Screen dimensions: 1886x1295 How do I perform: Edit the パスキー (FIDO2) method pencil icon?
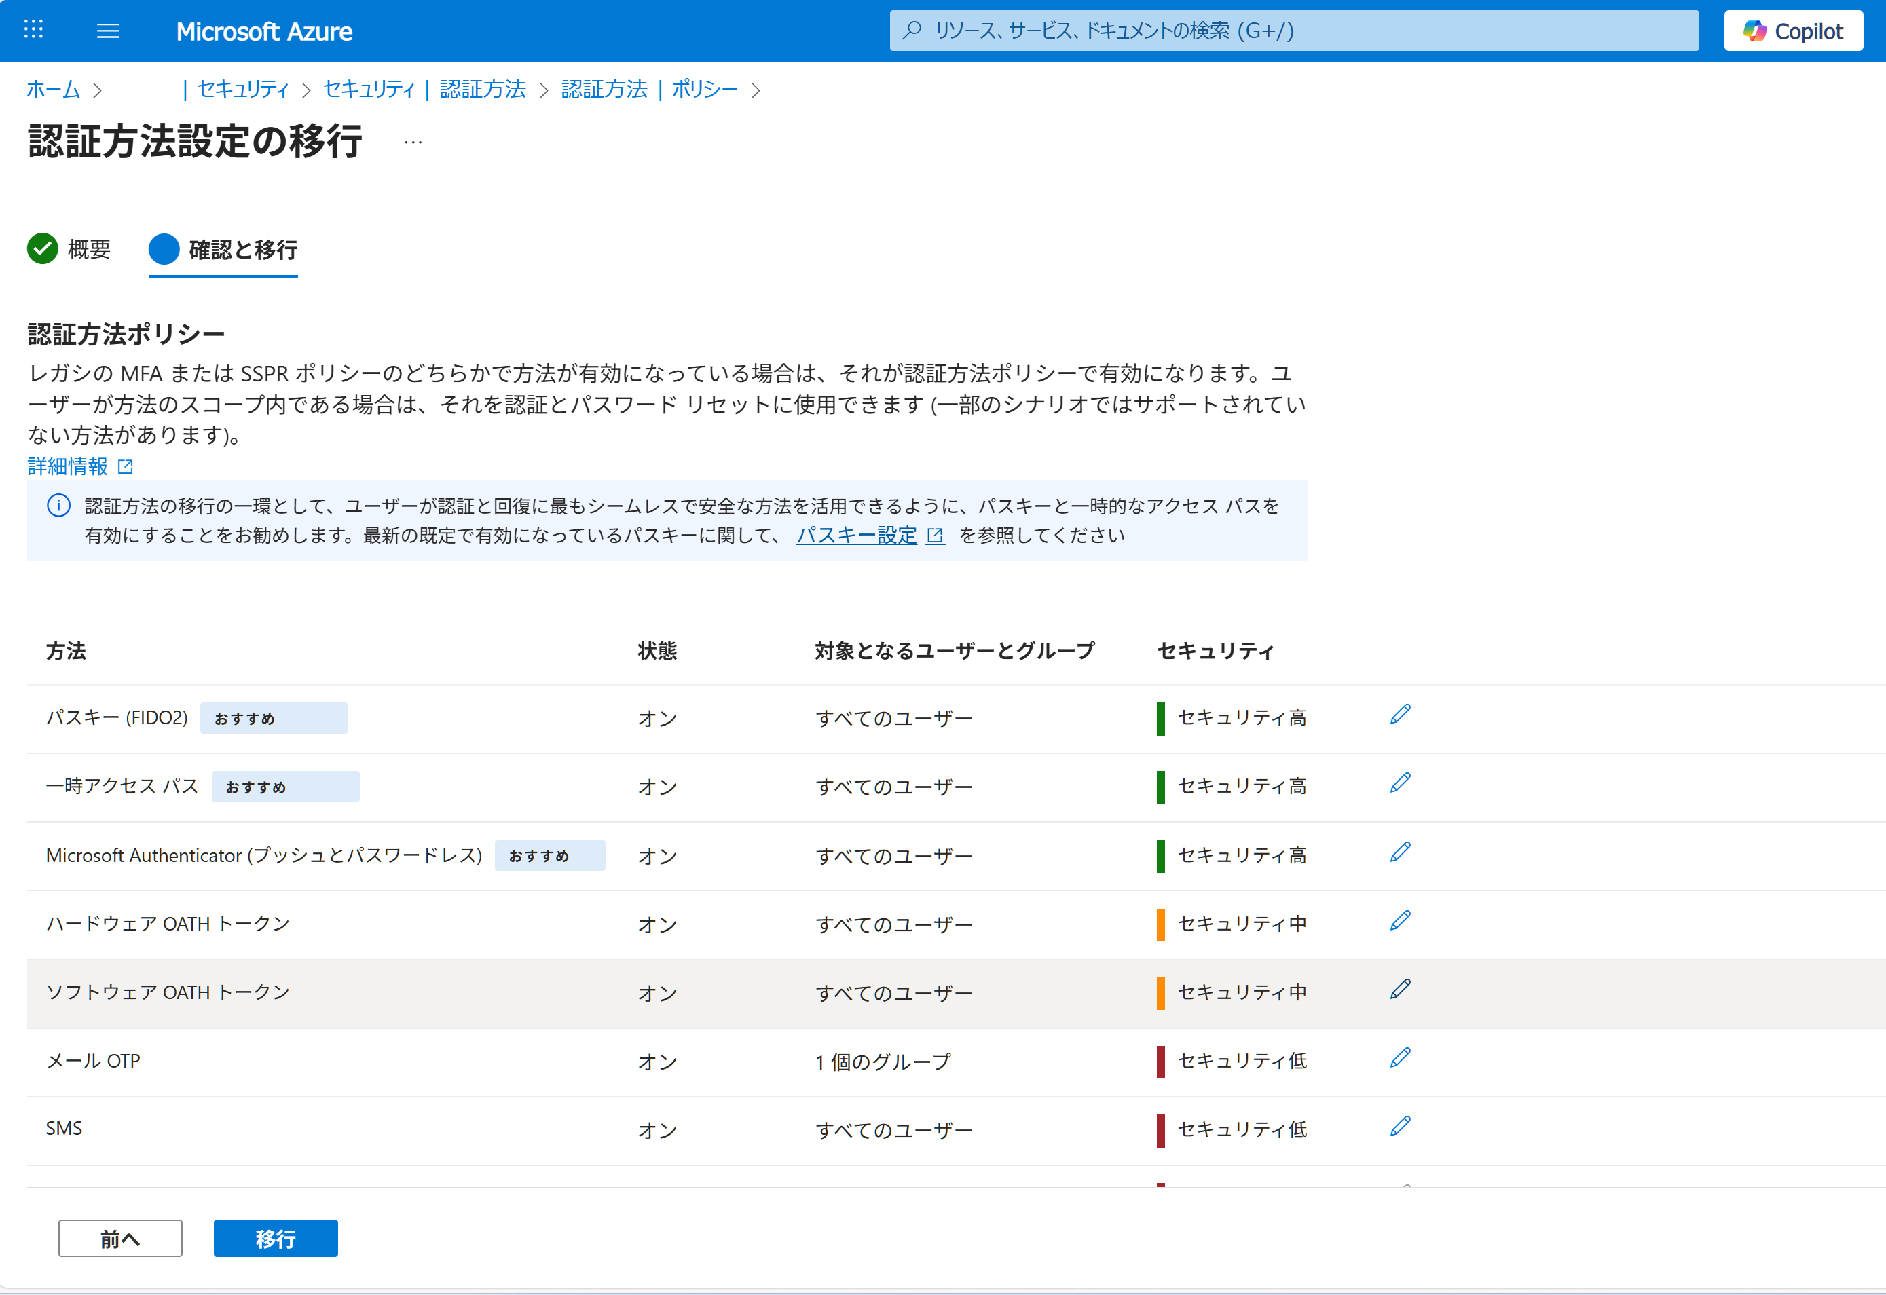click(1400, 714)
